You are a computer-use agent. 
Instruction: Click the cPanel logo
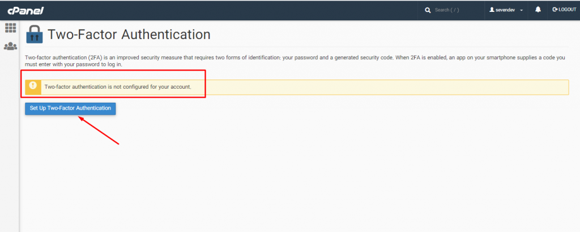25,10
